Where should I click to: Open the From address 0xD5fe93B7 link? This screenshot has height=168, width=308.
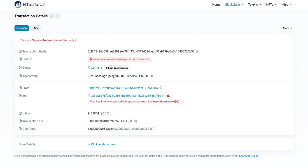click(x=123, y=88)
